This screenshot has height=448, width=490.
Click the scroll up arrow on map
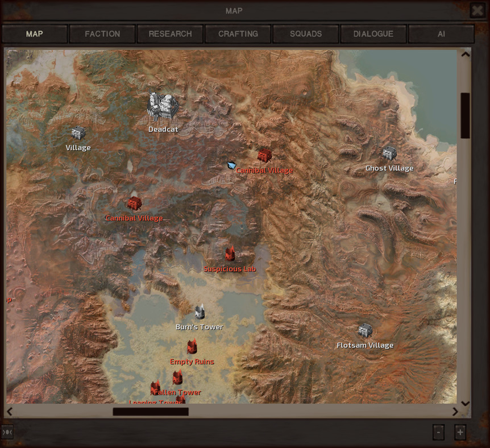tap(466, 55)
